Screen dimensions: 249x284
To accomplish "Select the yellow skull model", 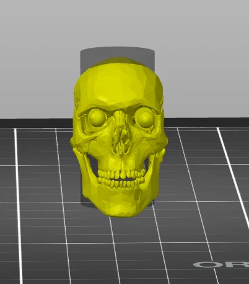I will (119, 138).
